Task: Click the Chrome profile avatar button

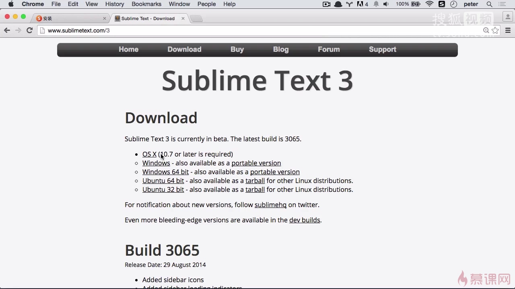Action: pos(507,16)
